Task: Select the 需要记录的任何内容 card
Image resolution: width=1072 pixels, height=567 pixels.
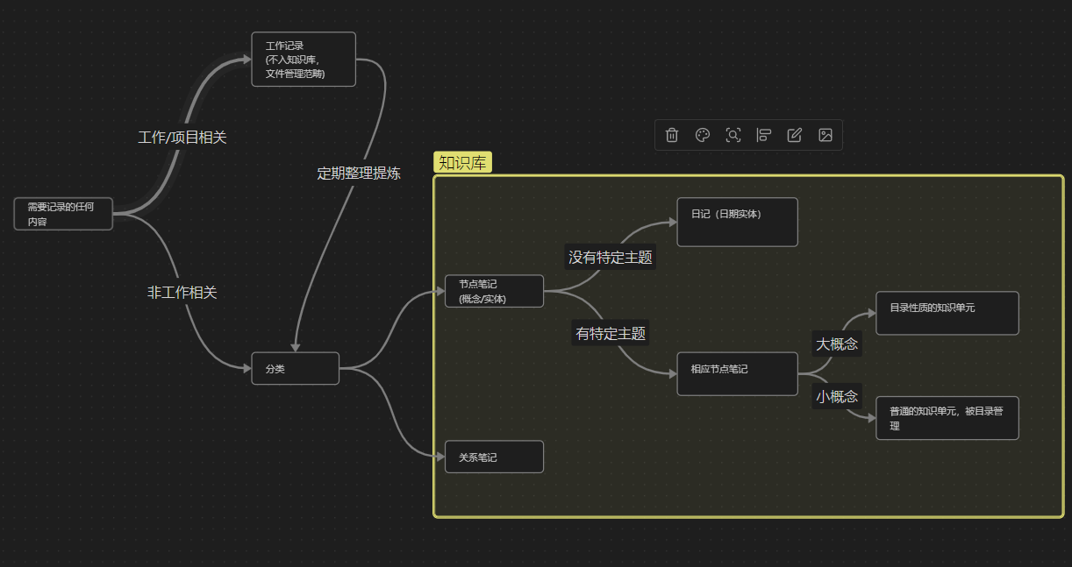Action: [x=64, y=214]
